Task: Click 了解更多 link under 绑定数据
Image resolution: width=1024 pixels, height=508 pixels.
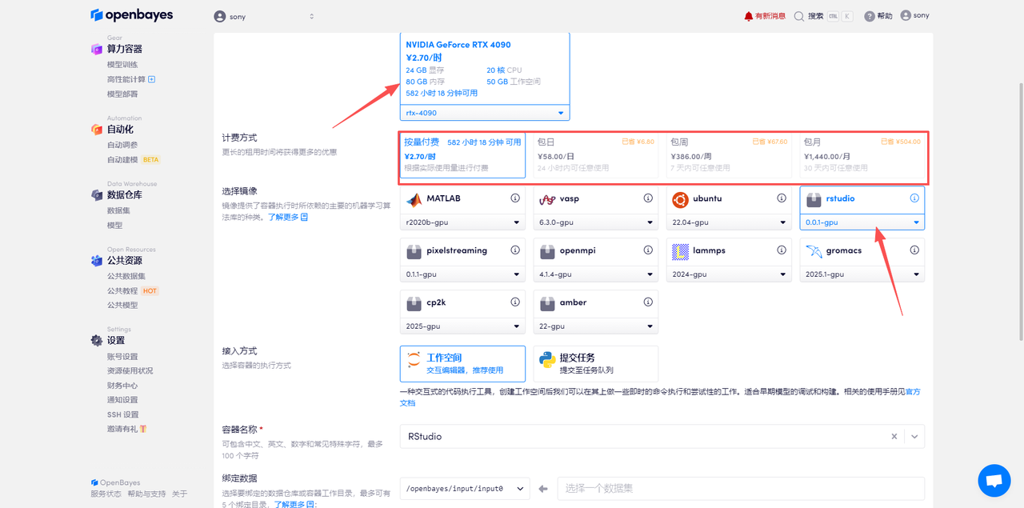Action: 295,505
